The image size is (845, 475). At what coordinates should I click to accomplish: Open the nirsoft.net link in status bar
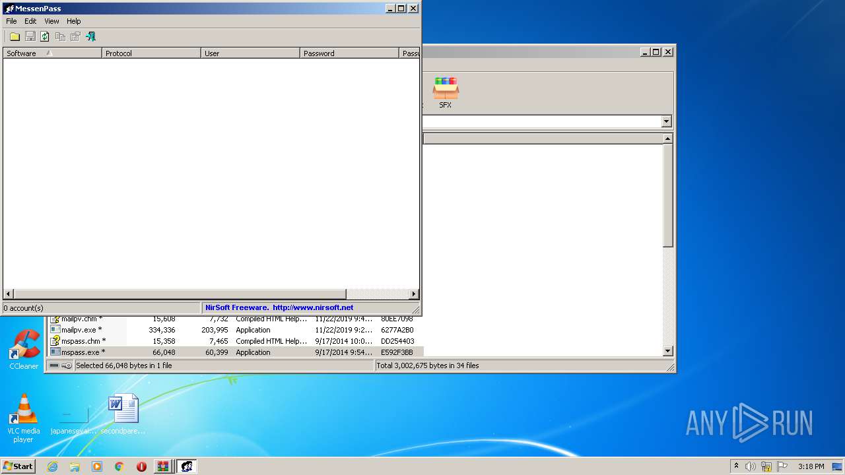pos(313,307)
